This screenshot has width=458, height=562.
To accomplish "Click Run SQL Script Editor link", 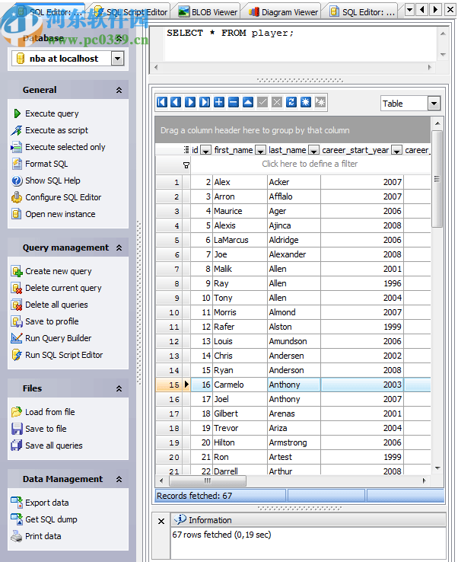I will click(64, 355).
